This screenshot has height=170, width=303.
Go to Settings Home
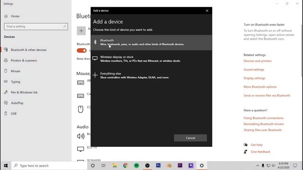click(15, 16)
